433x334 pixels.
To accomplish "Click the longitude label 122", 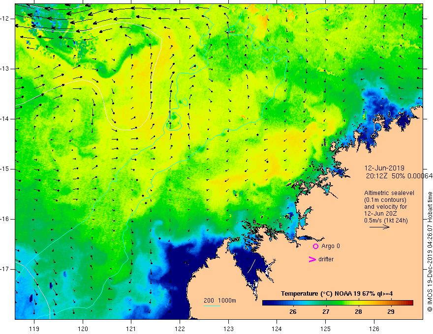I will coord(180,329).
